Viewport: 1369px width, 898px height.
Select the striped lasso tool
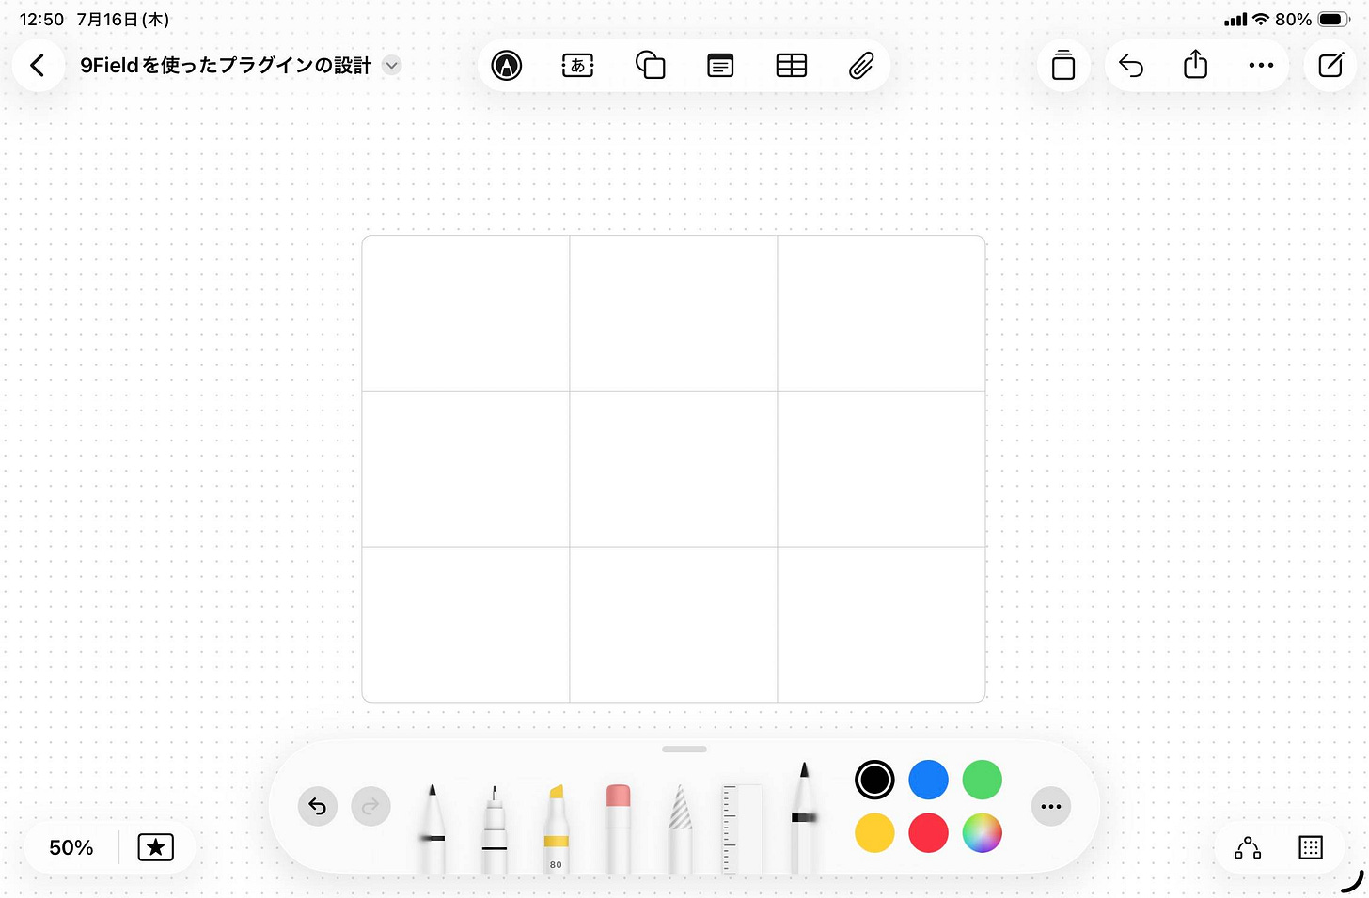coord(680,828)
